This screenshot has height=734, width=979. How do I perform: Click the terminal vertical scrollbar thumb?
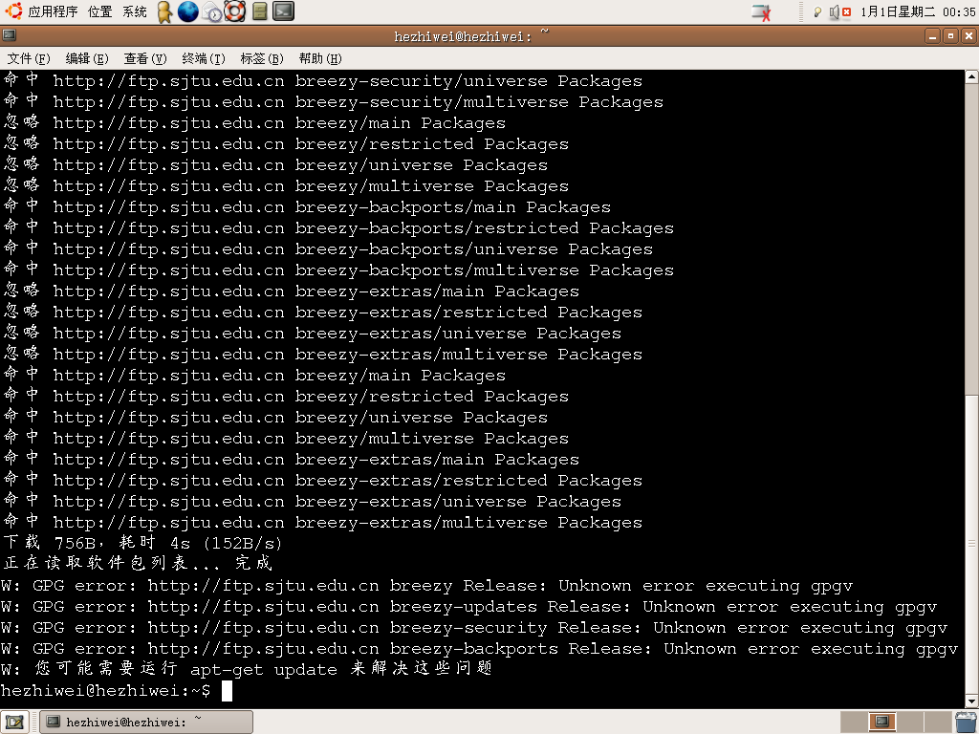(x=971, y=544)
